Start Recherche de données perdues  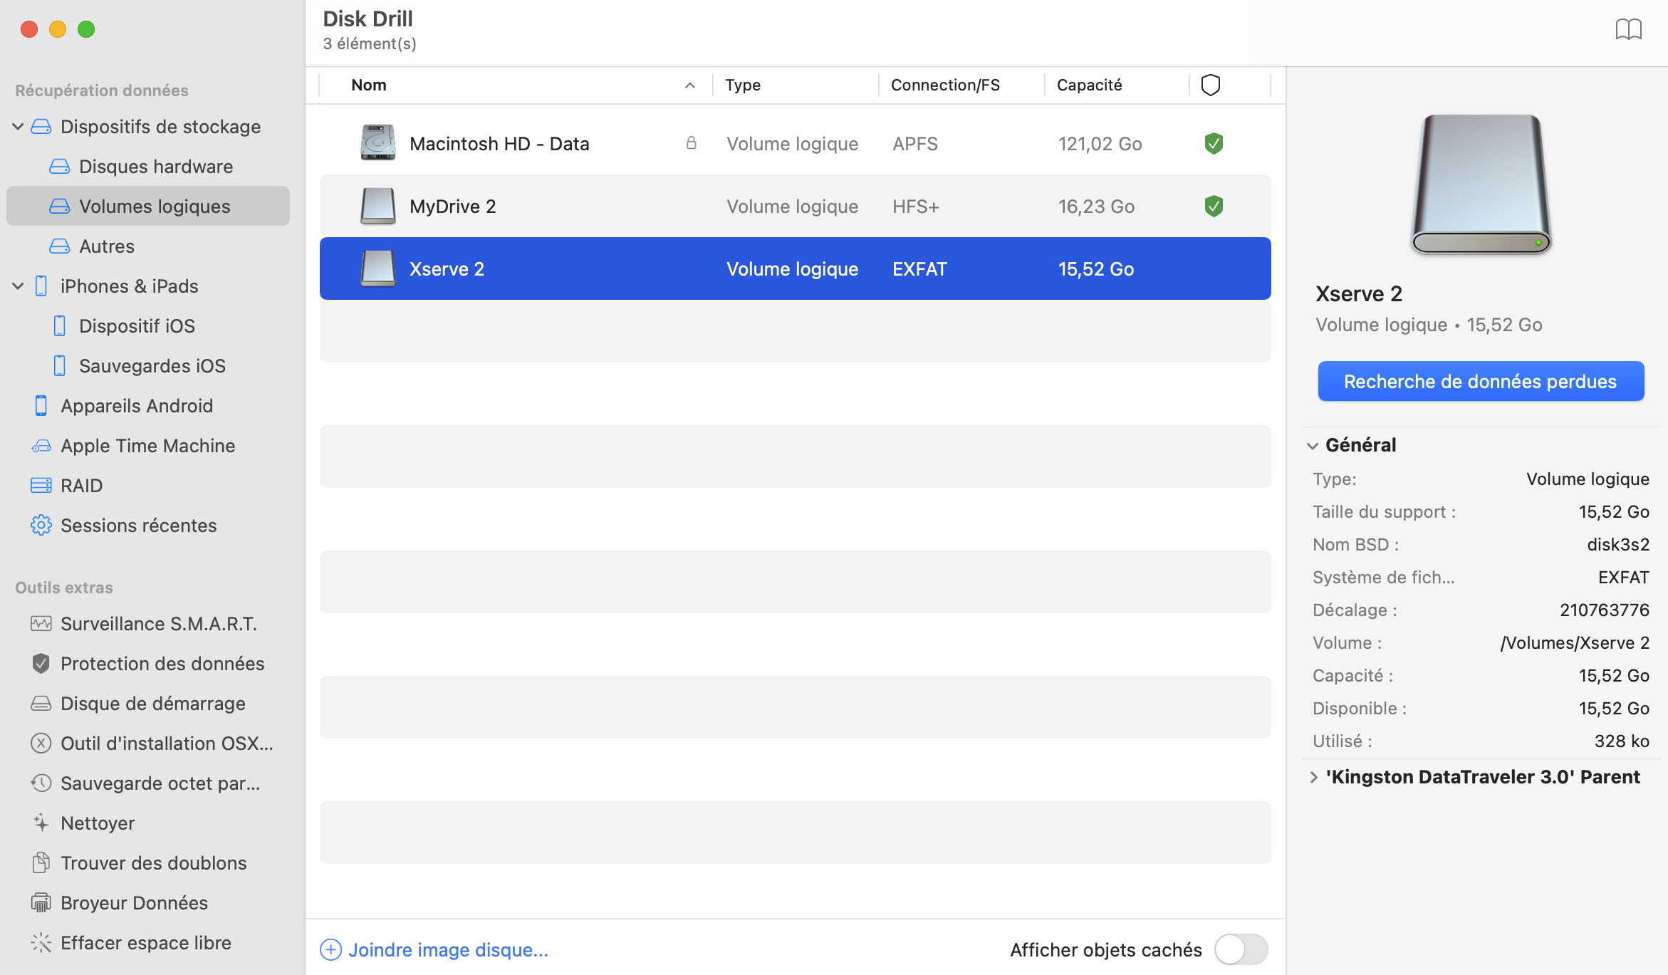(x=1481, y=381)
